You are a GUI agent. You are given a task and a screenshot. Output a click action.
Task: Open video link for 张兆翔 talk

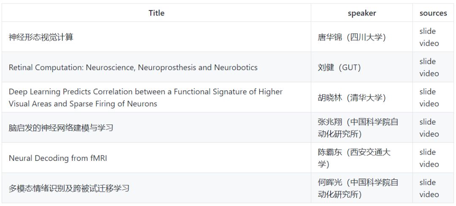coord(429,134)
